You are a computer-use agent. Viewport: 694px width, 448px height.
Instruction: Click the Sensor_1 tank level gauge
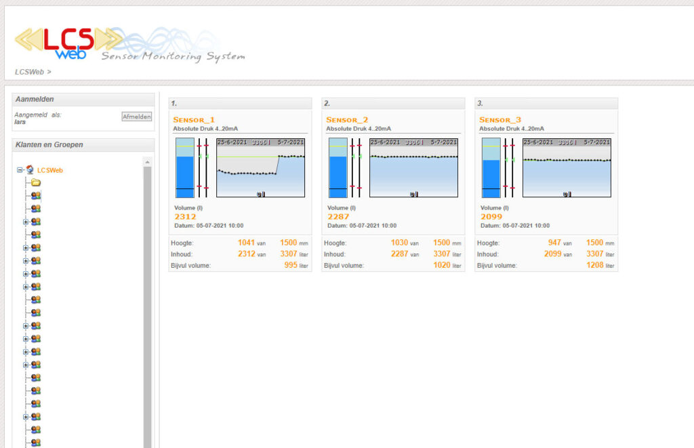pos(185,168)
